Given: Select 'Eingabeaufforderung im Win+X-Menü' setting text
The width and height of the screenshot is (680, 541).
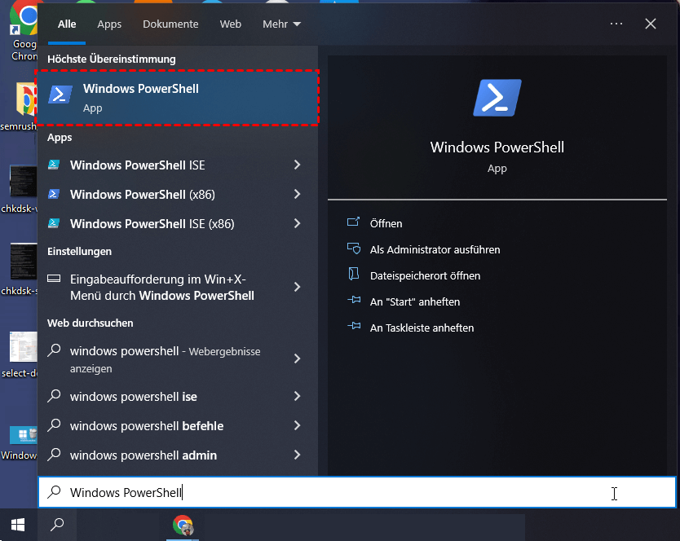Looking at the screenshot, I should (x=162, y=288).
